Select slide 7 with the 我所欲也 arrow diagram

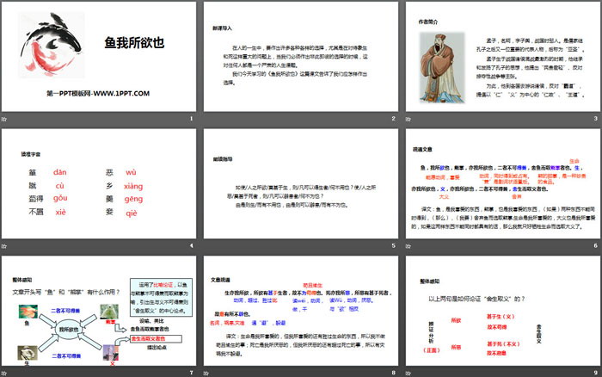[x=99, y=311]
